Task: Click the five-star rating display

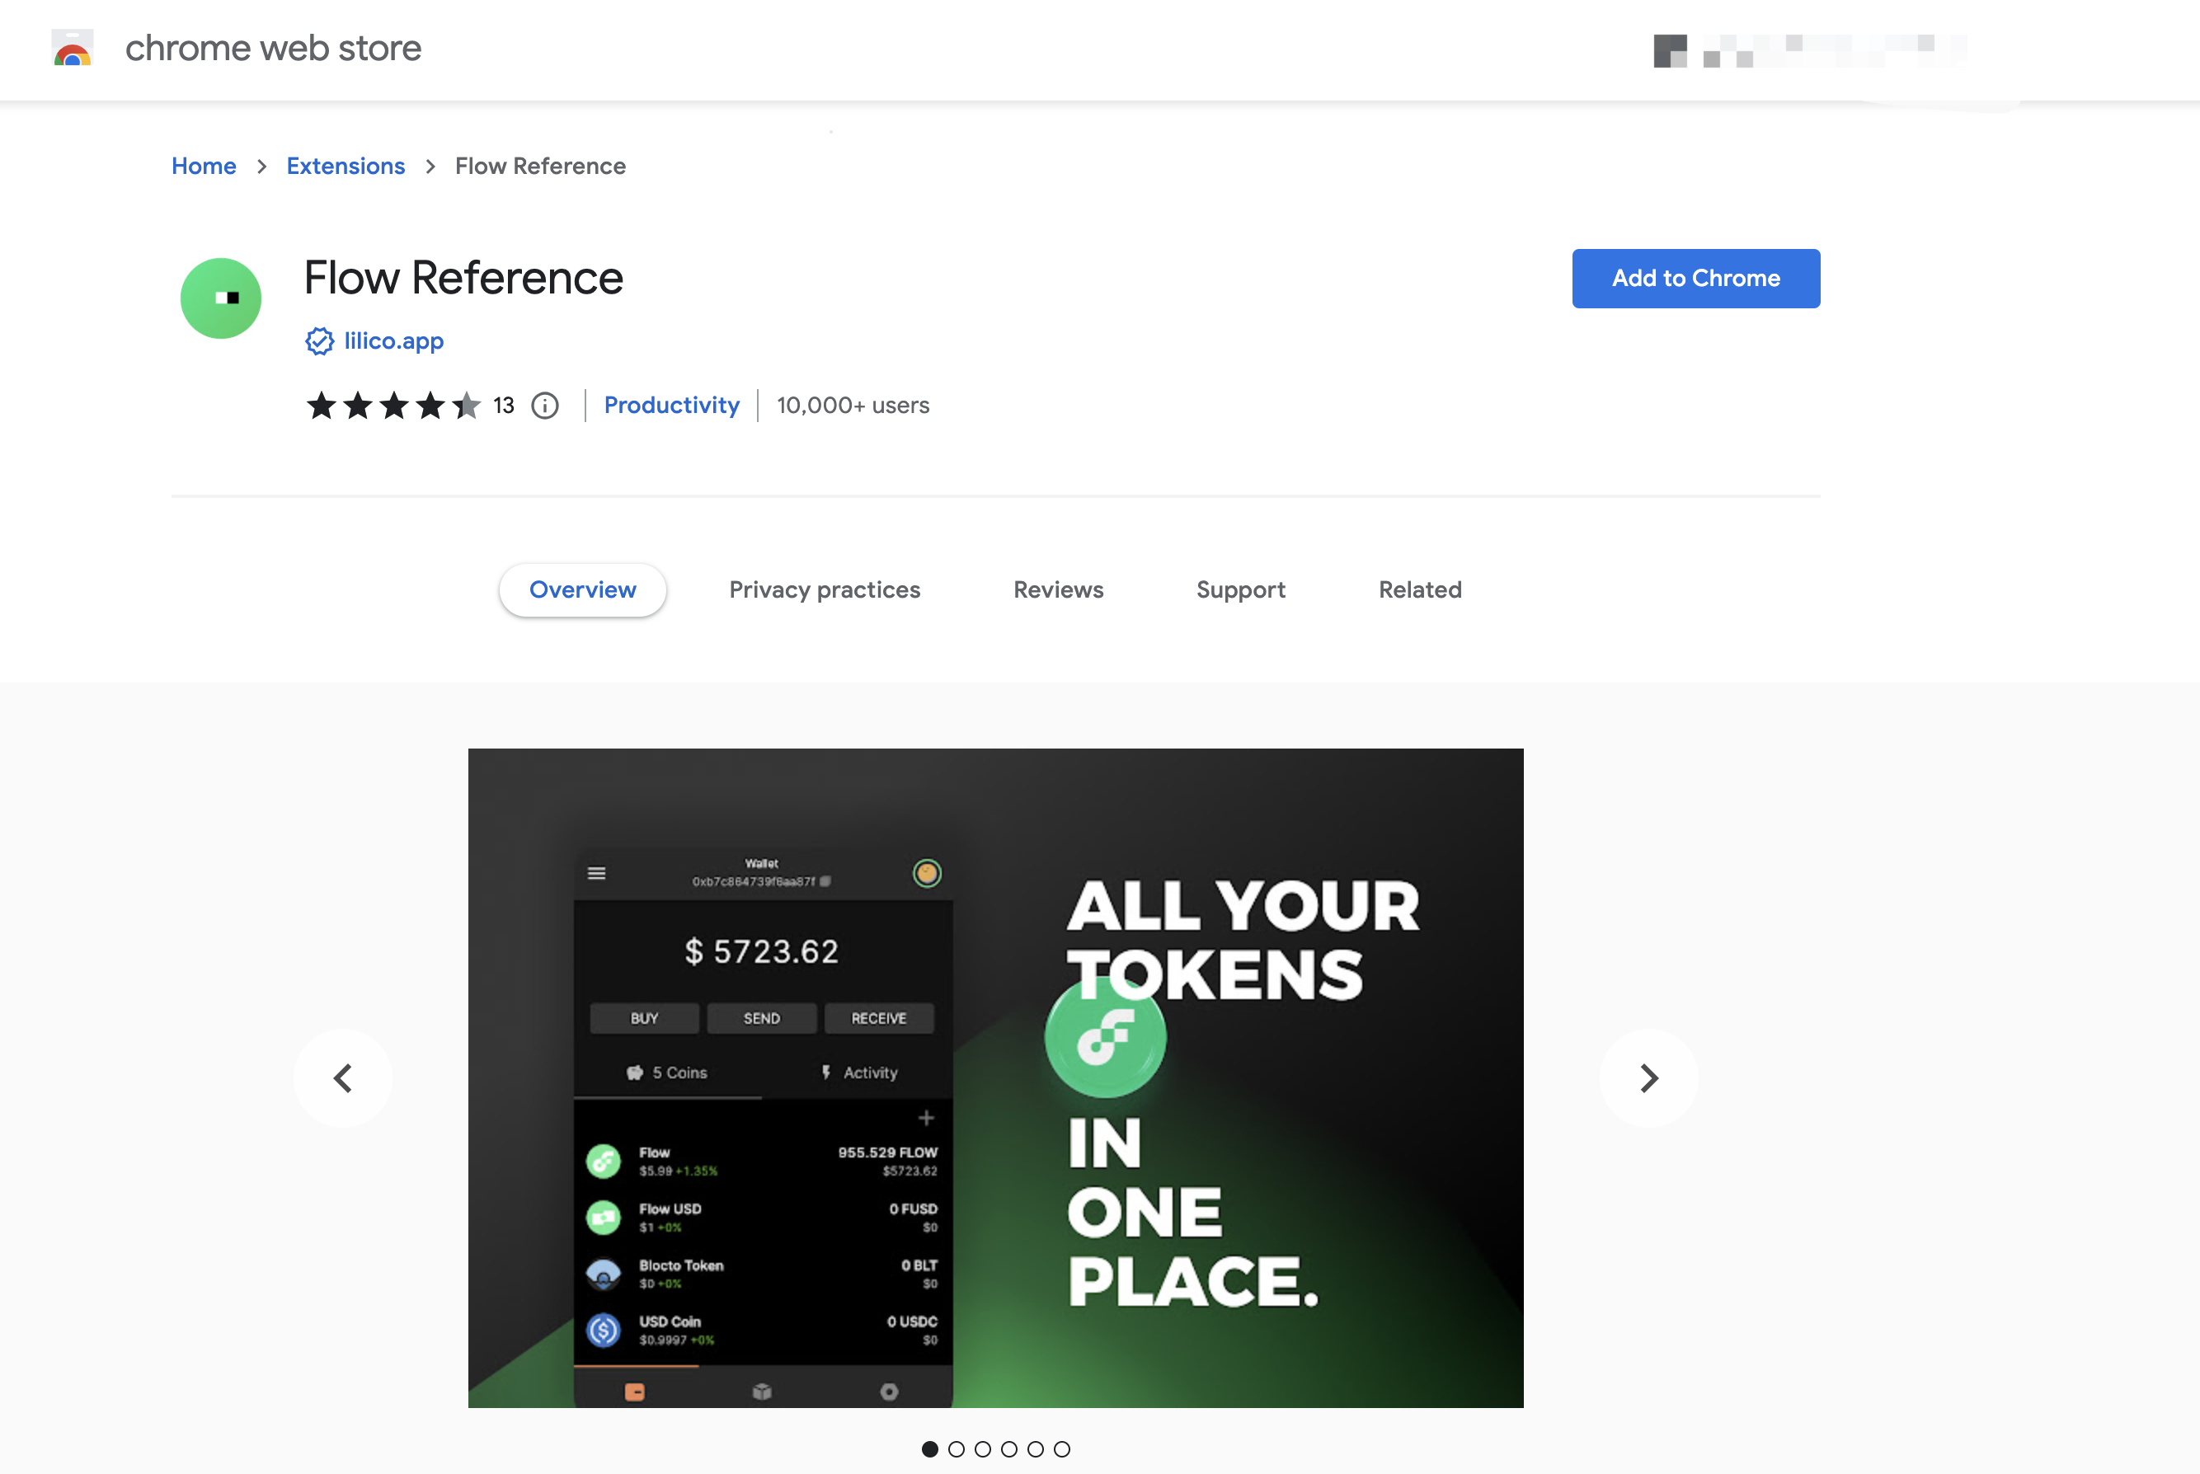Action: click(393, 406)
